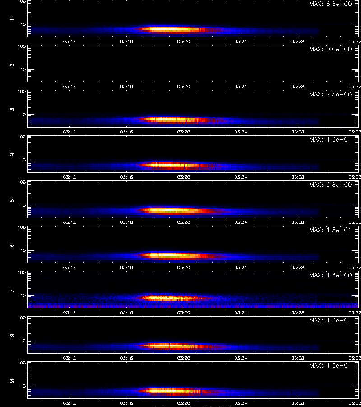
Task: Click the 03:28 tick below the 9F panel
Action: pyautogui.click(x=297, y=403)
